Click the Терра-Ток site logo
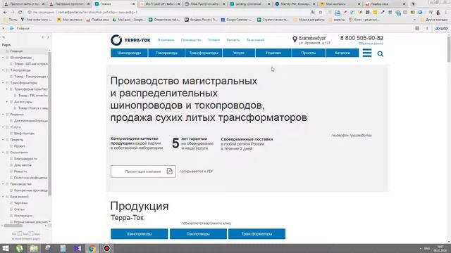The height and width of the screenshot is (253, 451). tap(130, 40)
